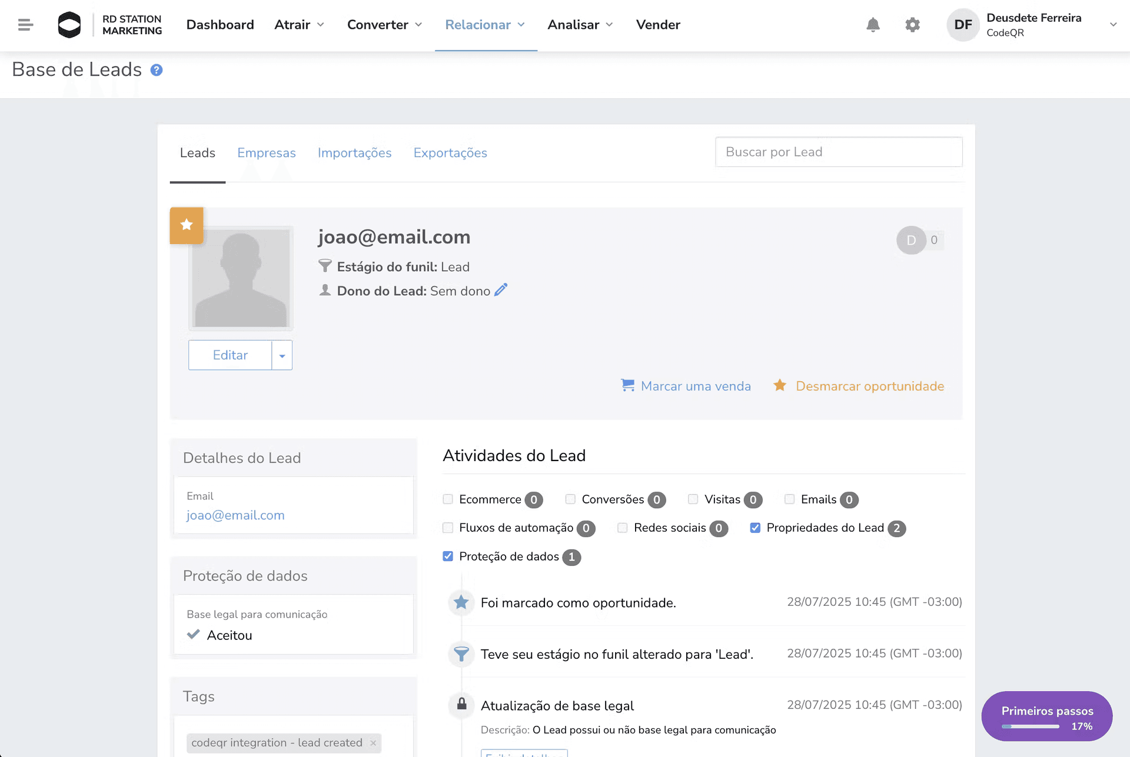
Task: Open the Primeiros passos progress widget
Action: point(1046,716)
